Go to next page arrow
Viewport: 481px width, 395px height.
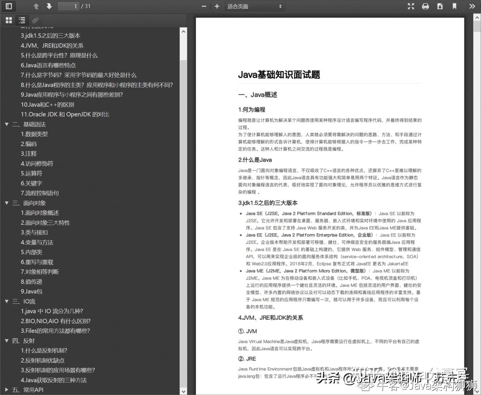tap(48, 6)
